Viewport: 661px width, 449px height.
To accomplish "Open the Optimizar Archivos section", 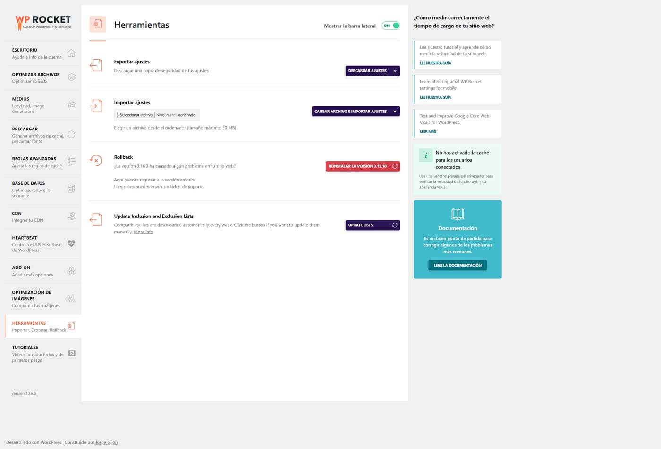I will 43,78.
